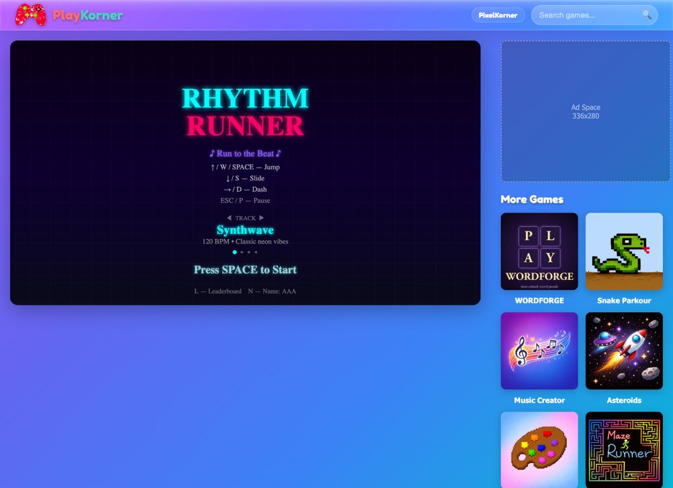Click the 120 BPM Classic neon vibes text
This screenshot has height=488, width=673.
click(245, 242)
